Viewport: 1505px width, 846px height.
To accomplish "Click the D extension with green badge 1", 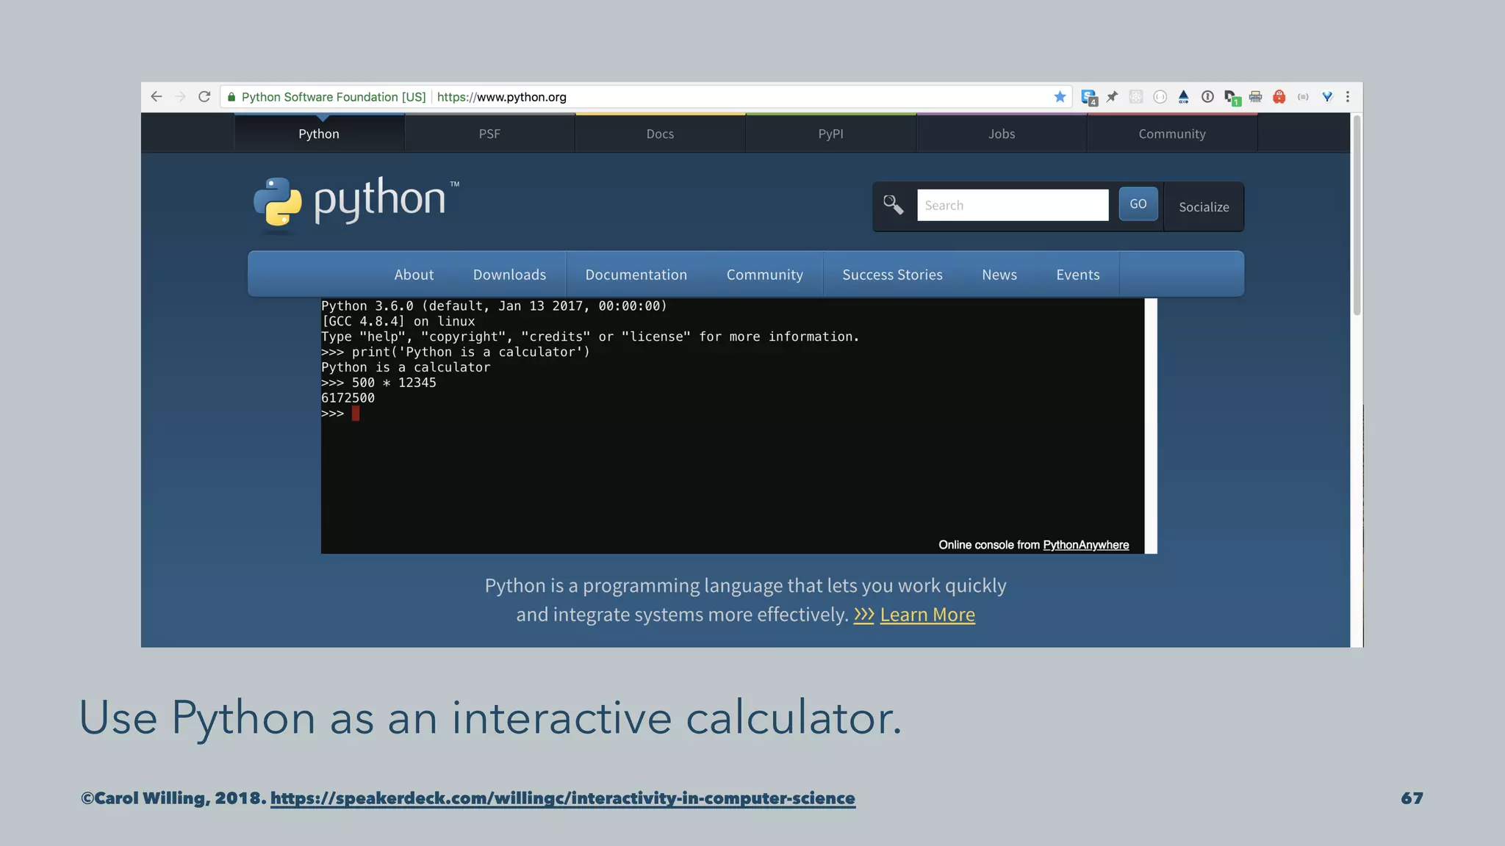I will pyautogui.click(x=1232, y=98).
